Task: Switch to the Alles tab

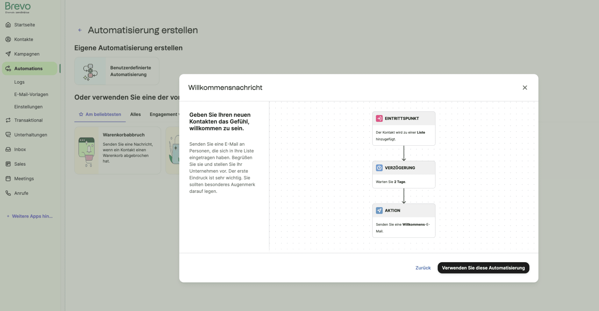Action: coord(135,114)
